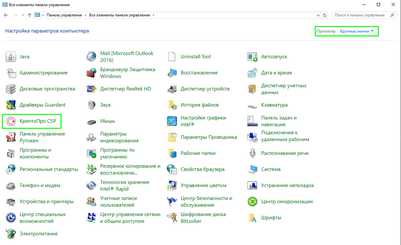Screen dimensions: 401x245
Task: Open the Mail (Microsoft Outlook 2016) icon
Action: coord(92,57)
